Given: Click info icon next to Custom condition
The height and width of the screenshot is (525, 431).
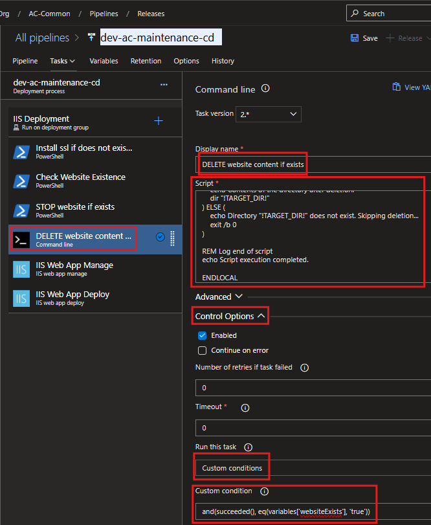Looking at the screenshot, I should 264,491.
